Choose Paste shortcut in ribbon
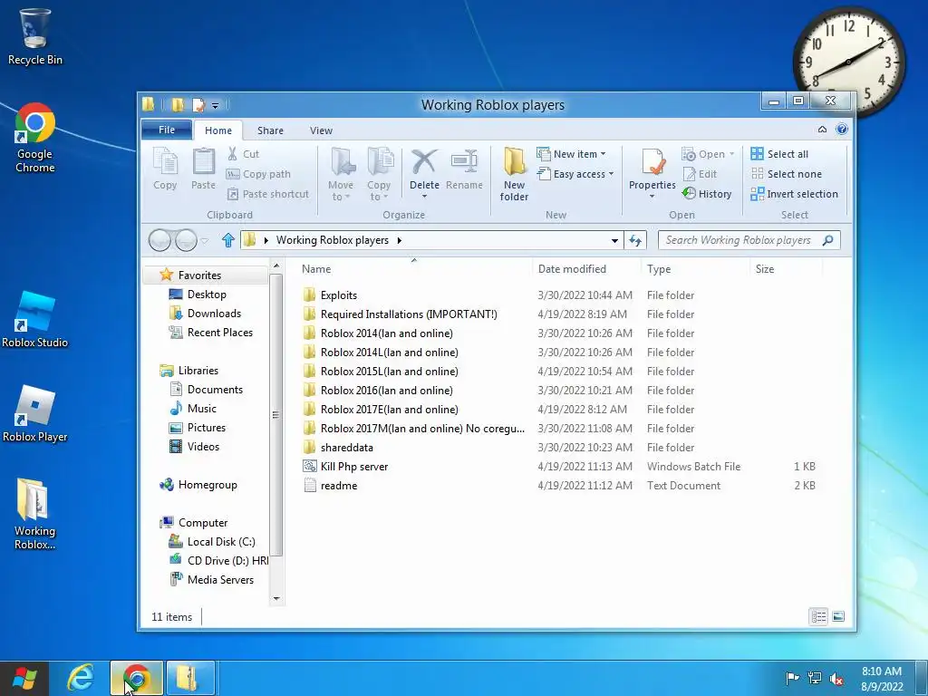Image resolution: width=928 pixels, height=696 pixels. pos(268,194)
